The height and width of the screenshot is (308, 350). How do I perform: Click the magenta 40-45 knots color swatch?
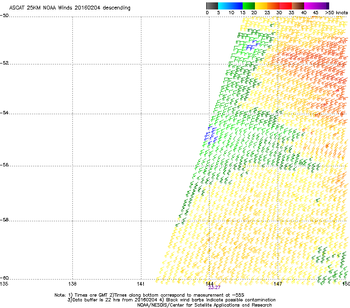click(310, 6)
